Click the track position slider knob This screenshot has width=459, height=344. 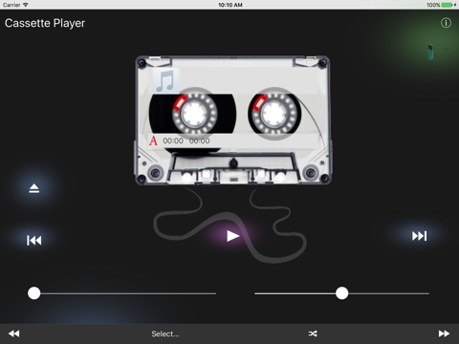tap(34, 293)
